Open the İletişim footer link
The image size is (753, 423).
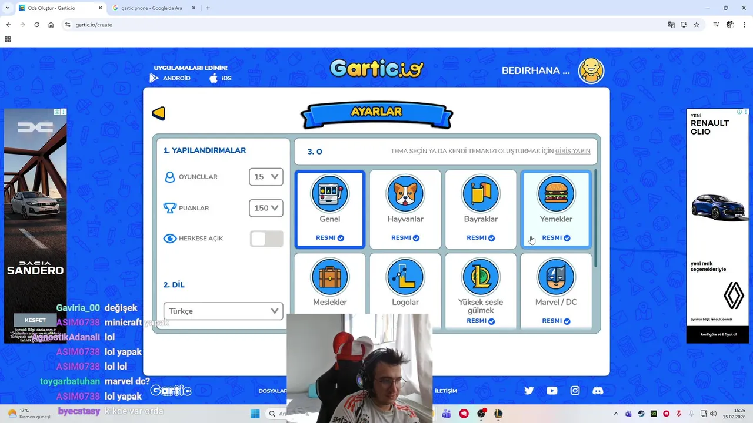click(445, 391)
